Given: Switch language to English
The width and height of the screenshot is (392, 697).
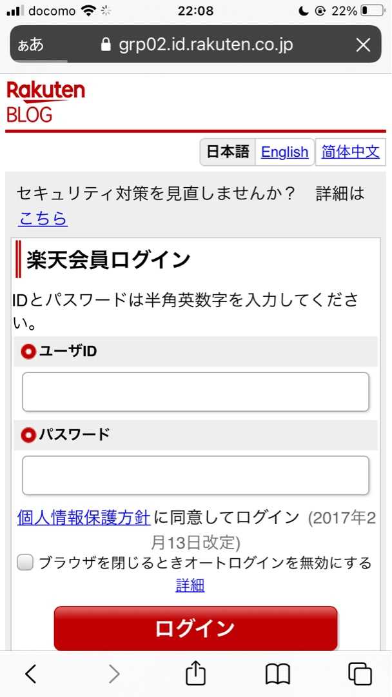Looking at the screenshot, I should 284,152.
